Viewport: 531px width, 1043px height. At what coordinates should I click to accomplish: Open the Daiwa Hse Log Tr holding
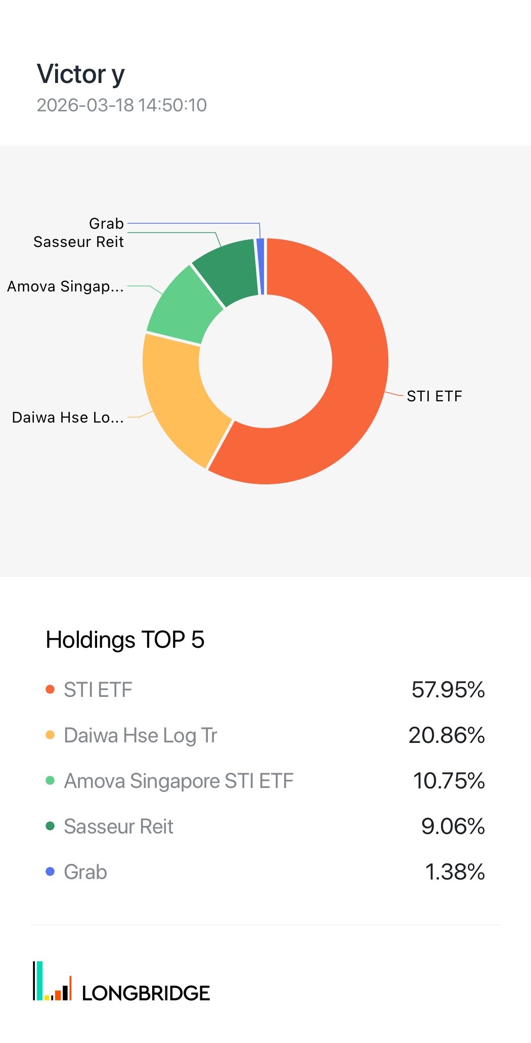click(x=140, y=735)
